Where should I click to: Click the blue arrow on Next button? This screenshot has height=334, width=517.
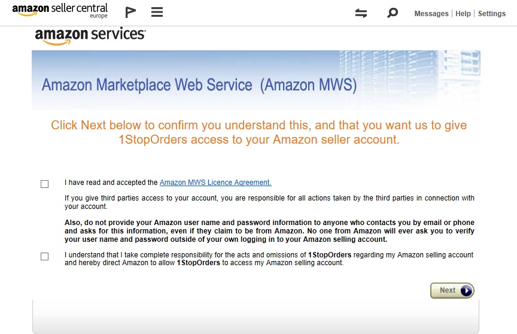[x=466, y=290]
